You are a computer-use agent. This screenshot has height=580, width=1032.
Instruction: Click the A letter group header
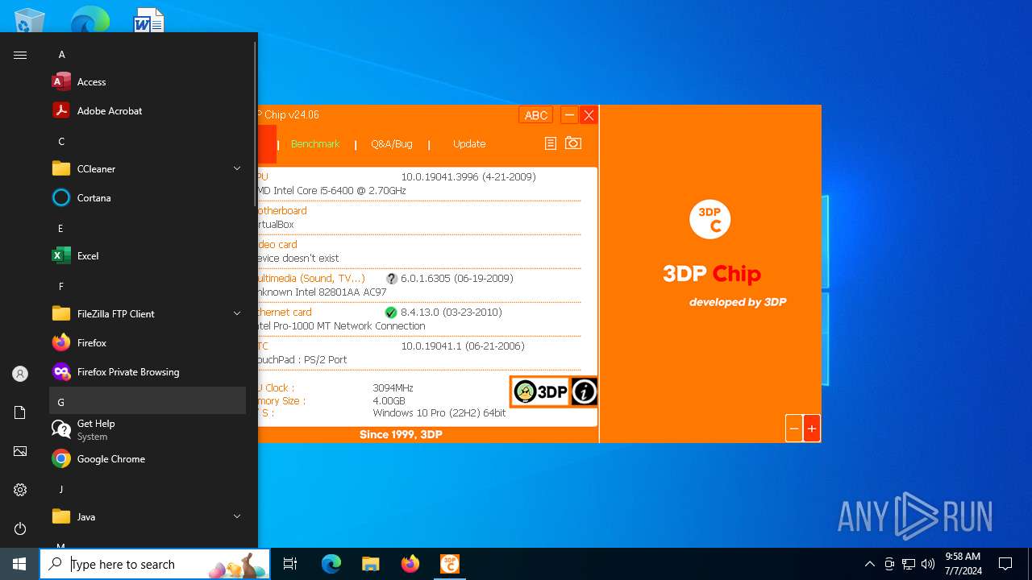click(x=148, y=54)
